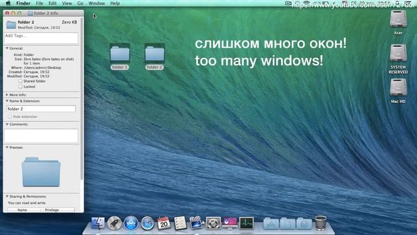Image resolution: width=417 pixels, height=235 pixels.
Task: Select the Acer drive icon
Action: point(398,19)
